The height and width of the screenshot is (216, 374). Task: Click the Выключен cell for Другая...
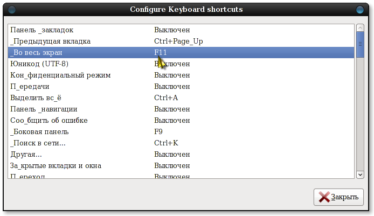[x=172, y=155]
